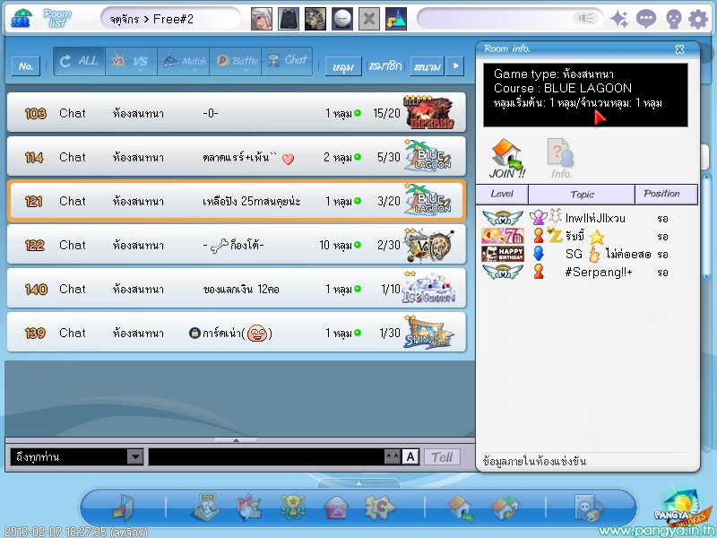
Task: Click the 7th anniversary level badge
Action: (503, 236)
